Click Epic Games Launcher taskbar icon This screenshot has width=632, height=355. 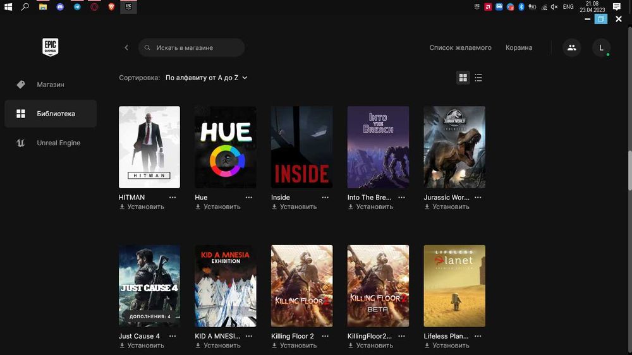pos(128,6)
